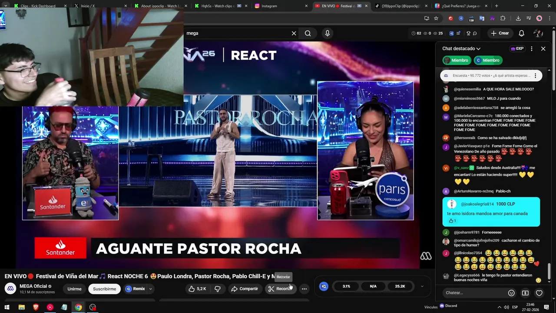Bookmark this page with the star
This screenshot has width=556, height=313.
[436, 18]
